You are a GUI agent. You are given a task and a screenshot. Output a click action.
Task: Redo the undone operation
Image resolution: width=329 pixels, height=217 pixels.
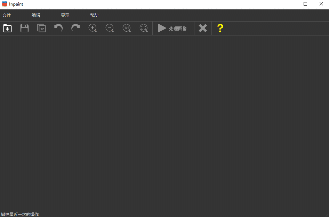75,28
